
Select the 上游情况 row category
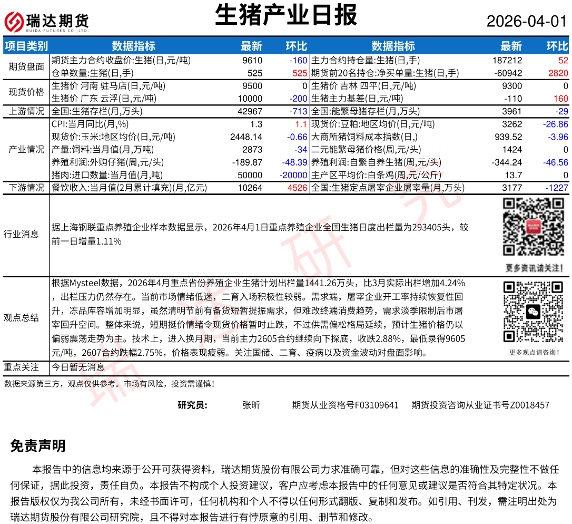[26, 111]
